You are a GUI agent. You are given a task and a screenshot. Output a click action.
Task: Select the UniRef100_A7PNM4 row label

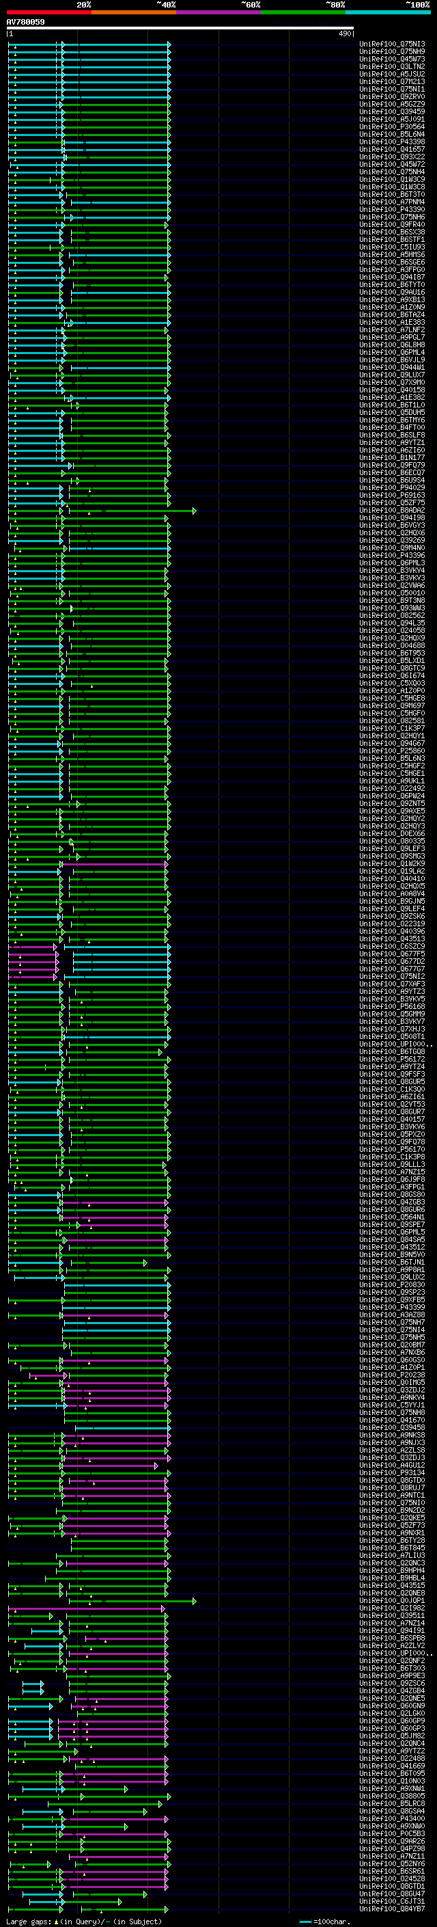pyautogui.click(x=392, y=202)
